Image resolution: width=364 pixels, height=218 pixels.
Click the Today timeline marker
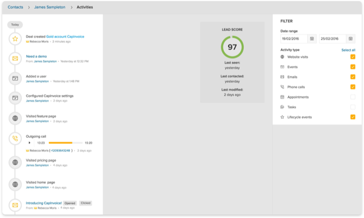[15, 25]
